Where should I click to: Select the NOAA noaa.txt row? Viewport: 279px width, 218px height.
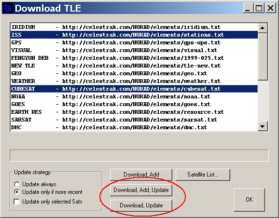coord(134,96)
